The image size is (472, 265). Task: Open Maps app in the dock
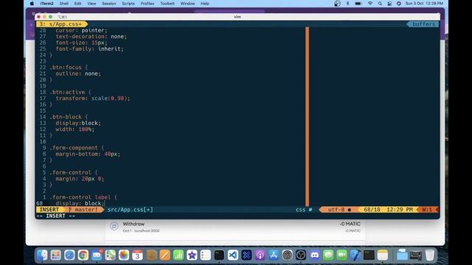coord(110,255)
